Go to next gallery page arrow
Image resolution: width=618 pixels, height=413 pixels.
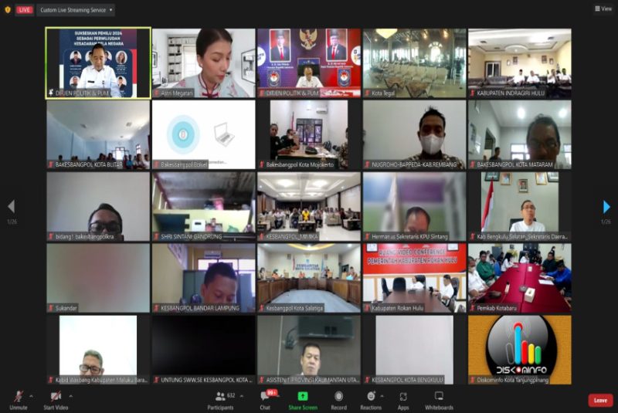click(606, 207)
